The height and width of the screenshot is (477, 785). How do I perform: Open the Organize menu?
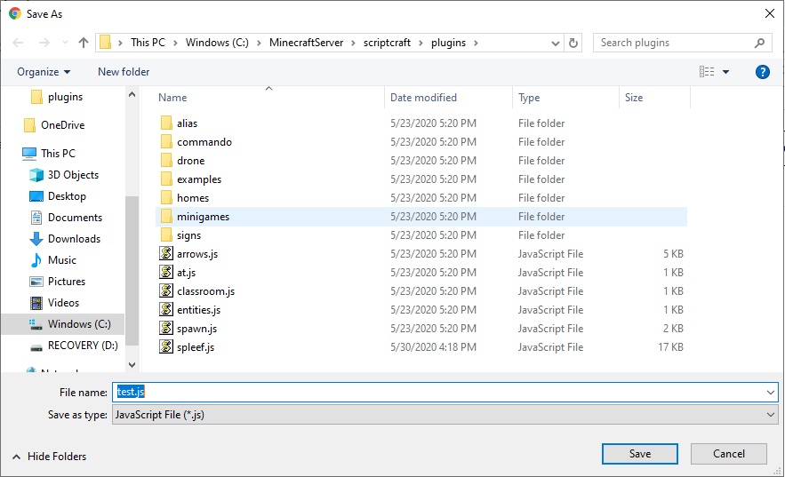pyautogui.click(x=44, y=72)
